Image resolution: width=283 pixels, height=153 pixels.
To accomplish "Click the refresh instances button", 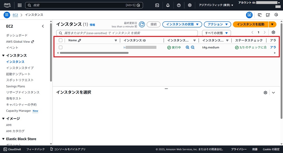I will click(x=142, y=24).
